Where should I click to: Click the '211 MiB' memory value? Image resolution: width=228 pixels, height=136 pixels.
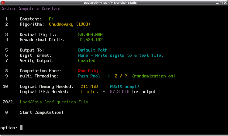click(x=89, y=87)
